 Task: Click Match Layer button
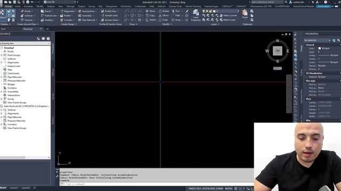coord(228,20)
